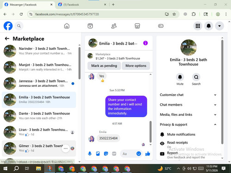Viewport: 231px width, 173px height.
Task: Click the 3502235484 message bubble
Action: pos(109,138)
